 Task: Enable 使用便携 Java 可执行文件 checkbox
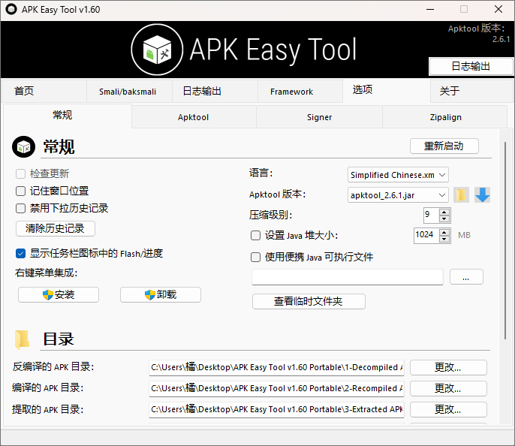(x=255, y=257)
